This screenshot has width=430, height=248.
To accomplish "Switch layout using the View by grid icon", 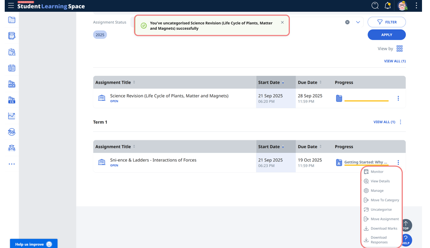I will (399, 48).
